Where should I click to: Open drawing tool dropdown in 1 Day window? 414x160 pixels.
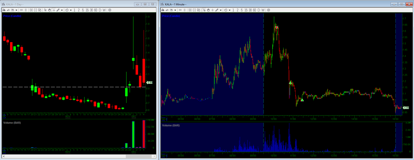click(62, 10)
